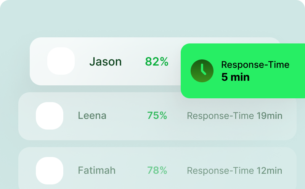
Task: Click the Response-Time label in Fatimah's row
Action: click(x=220, y=170)
